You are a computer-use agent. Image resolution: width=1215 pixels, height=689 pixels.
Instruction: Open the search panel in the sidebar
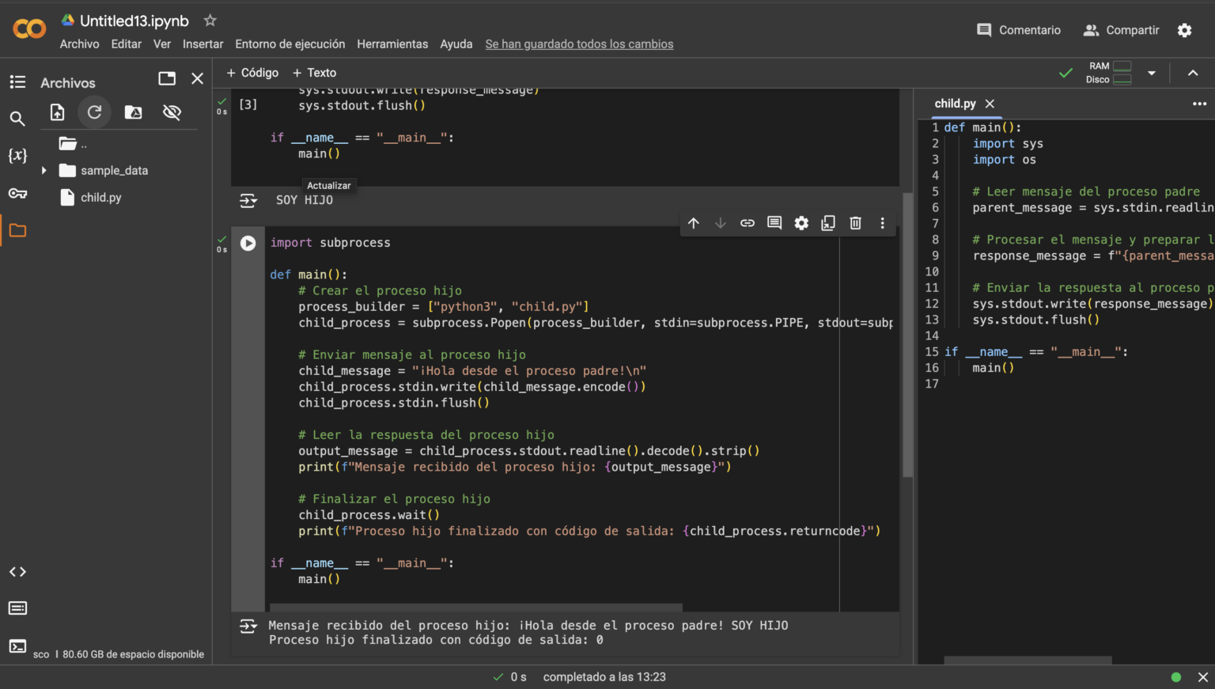tap(17, 118)
